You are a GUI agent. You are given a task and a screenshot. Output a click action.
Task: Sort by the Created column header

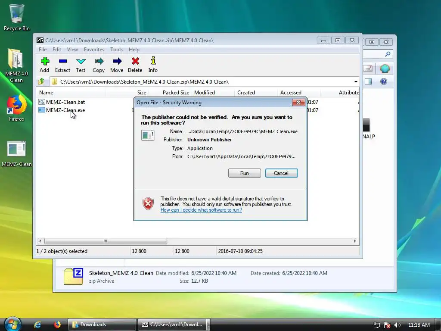click(x=256, y=93)
